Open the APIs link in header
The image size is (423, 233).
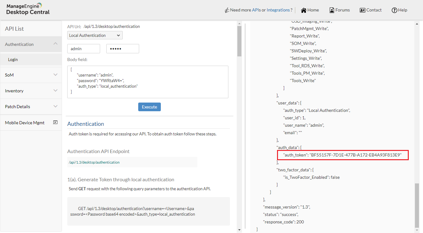(x=256, y=10)
